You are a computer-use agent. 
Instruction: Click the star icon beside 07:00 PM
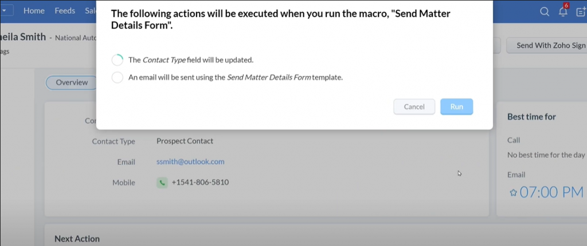[x=513, y=193]
